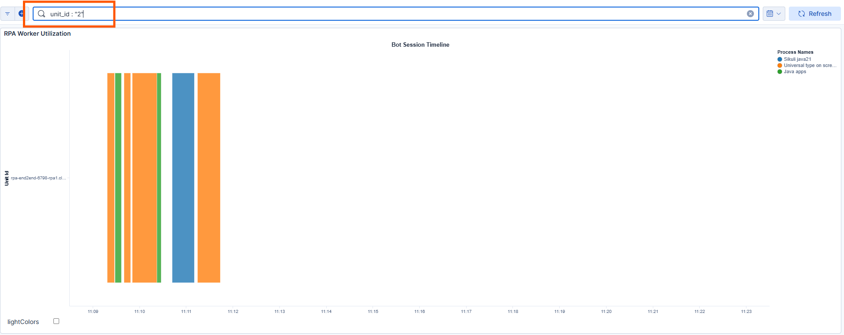
Task: Select the last orange bar ending before 11:12
Action: (209, 178)
